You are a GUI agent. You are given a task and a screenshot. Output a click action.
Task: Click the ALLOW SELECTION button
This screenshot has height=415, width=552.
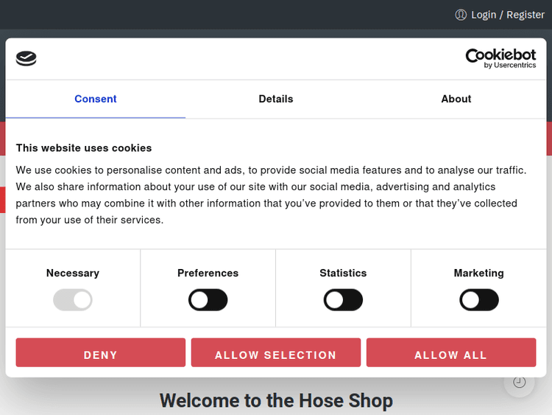(276, 352)
